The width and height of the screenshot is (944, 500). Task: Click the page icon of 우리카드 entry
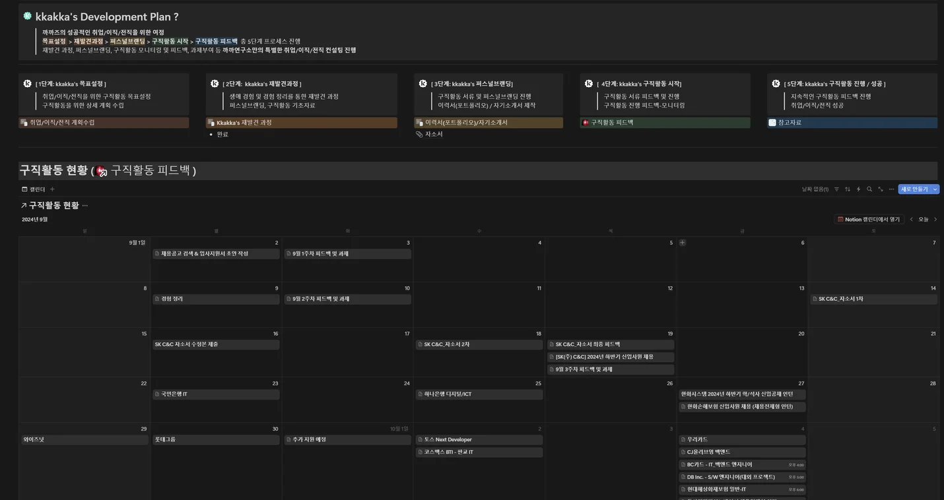(684, 440)
